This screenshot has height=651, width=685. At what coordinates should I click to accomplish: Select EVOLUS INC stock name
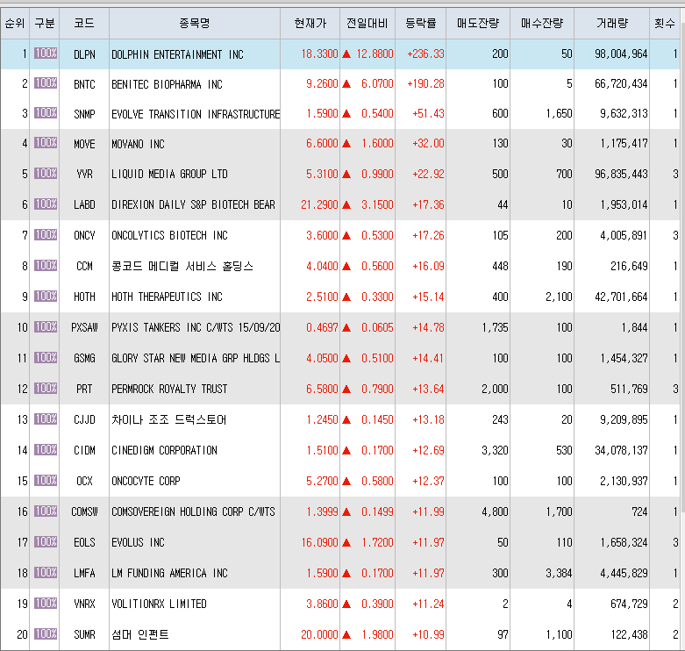(138, 542)
